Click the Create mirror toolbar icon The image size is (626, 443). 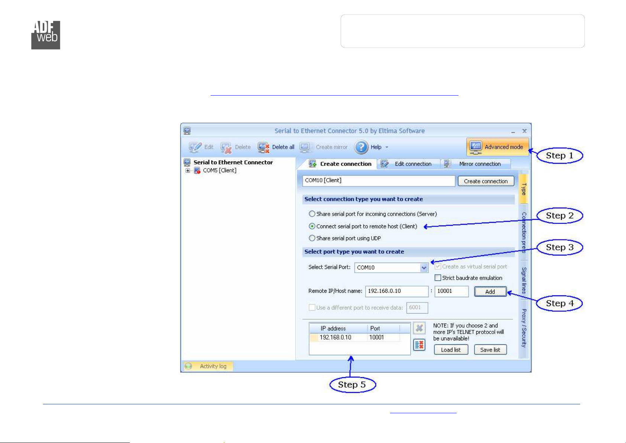(x=306, y=147)
